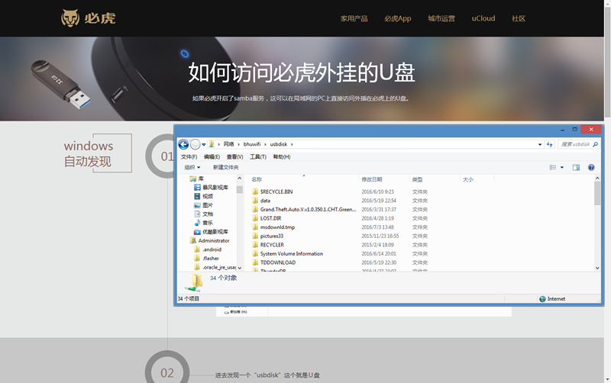Open the 编辑(E) menu
The image size is (611, 383).
pos(212,157)
